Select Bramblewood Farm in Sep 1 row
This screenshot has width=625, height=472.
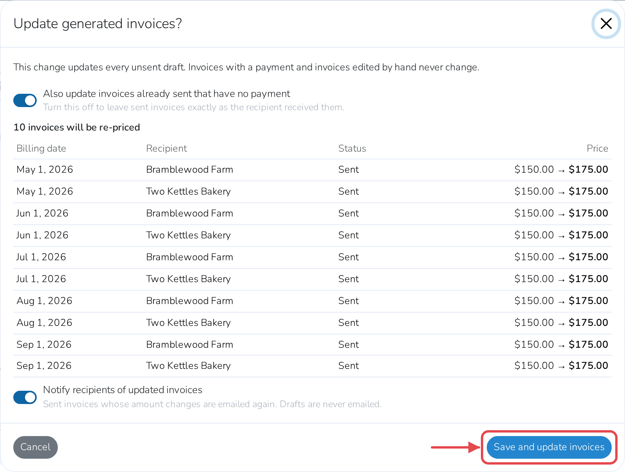coord(189,345)
